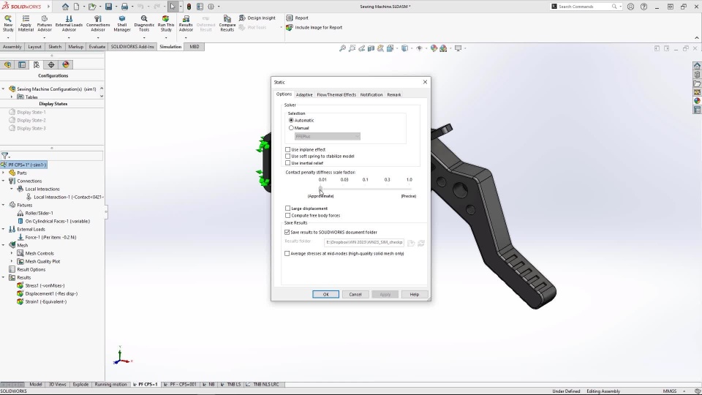Open Design Insight plot

coord(257,18)
